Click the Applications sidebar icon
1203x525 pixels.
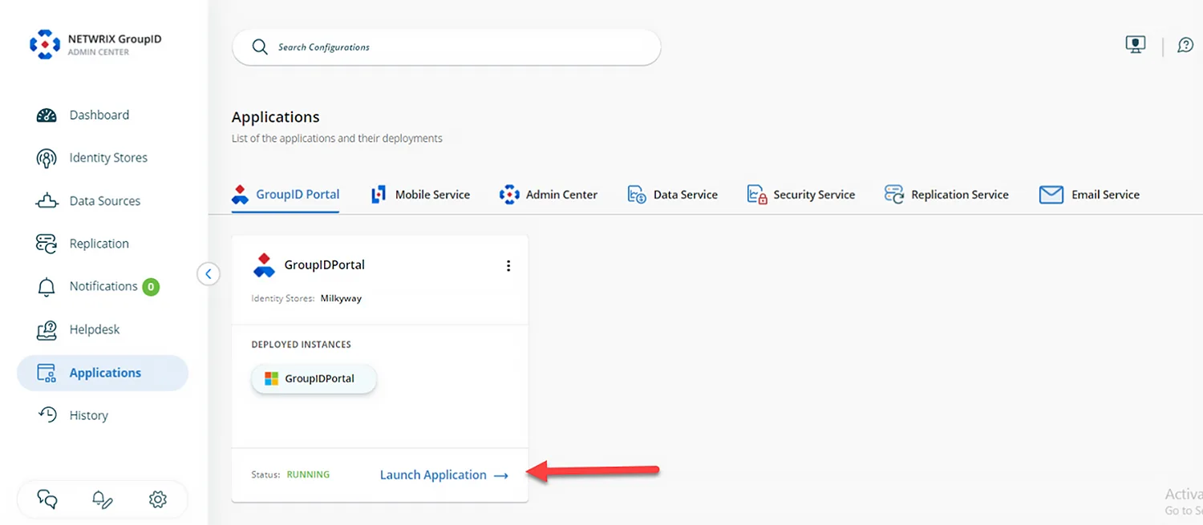[x=47, y=373]
